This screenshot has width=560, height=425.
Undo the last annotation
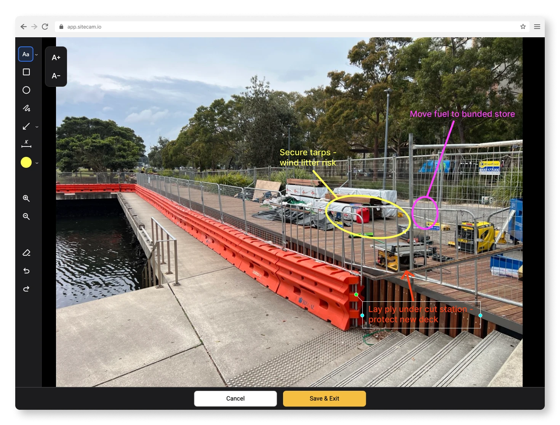[x=26, y=271]
